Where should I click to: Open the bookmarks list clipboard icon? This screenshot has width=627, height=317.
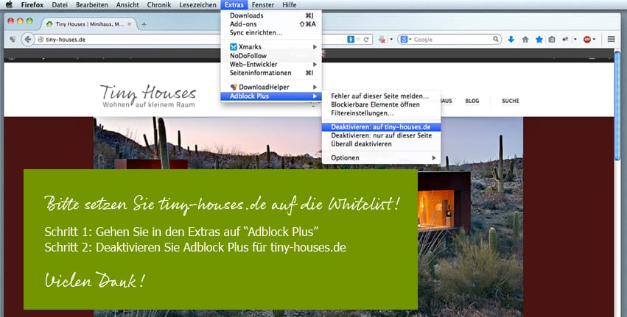pos(552,40)
